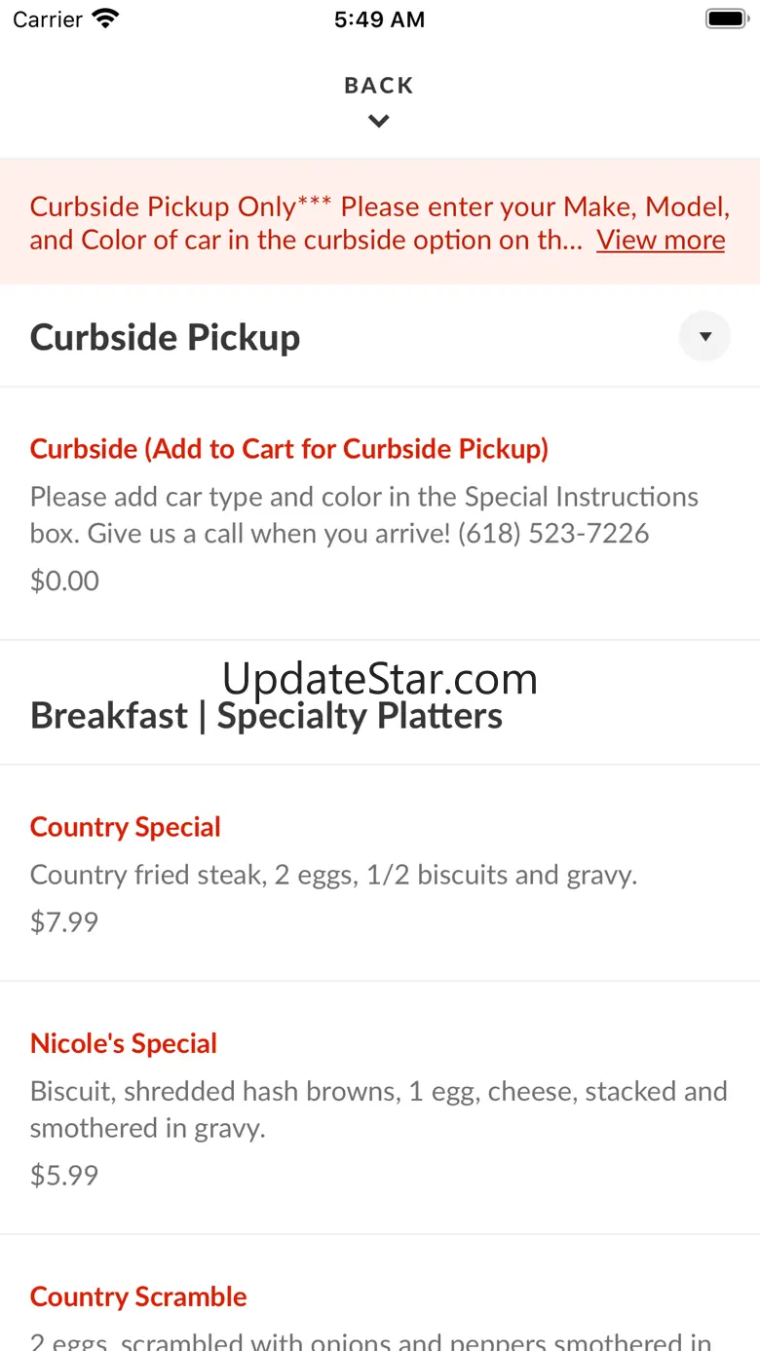760x1351 pixels.
Task: Tap the 5:49 AM clock in status bar
Action: point(379,19)
